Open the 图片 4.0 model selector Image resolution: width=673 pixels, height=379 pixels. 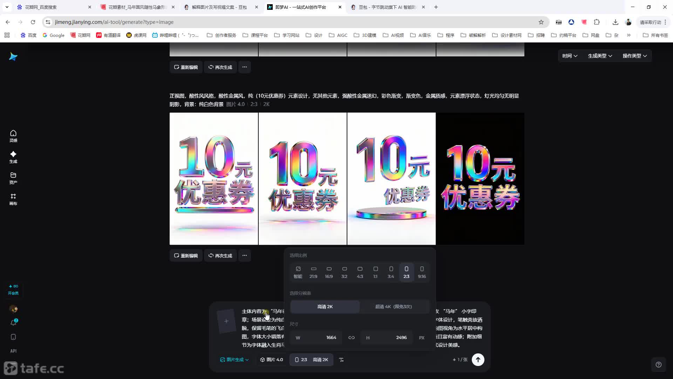(271, 360)
